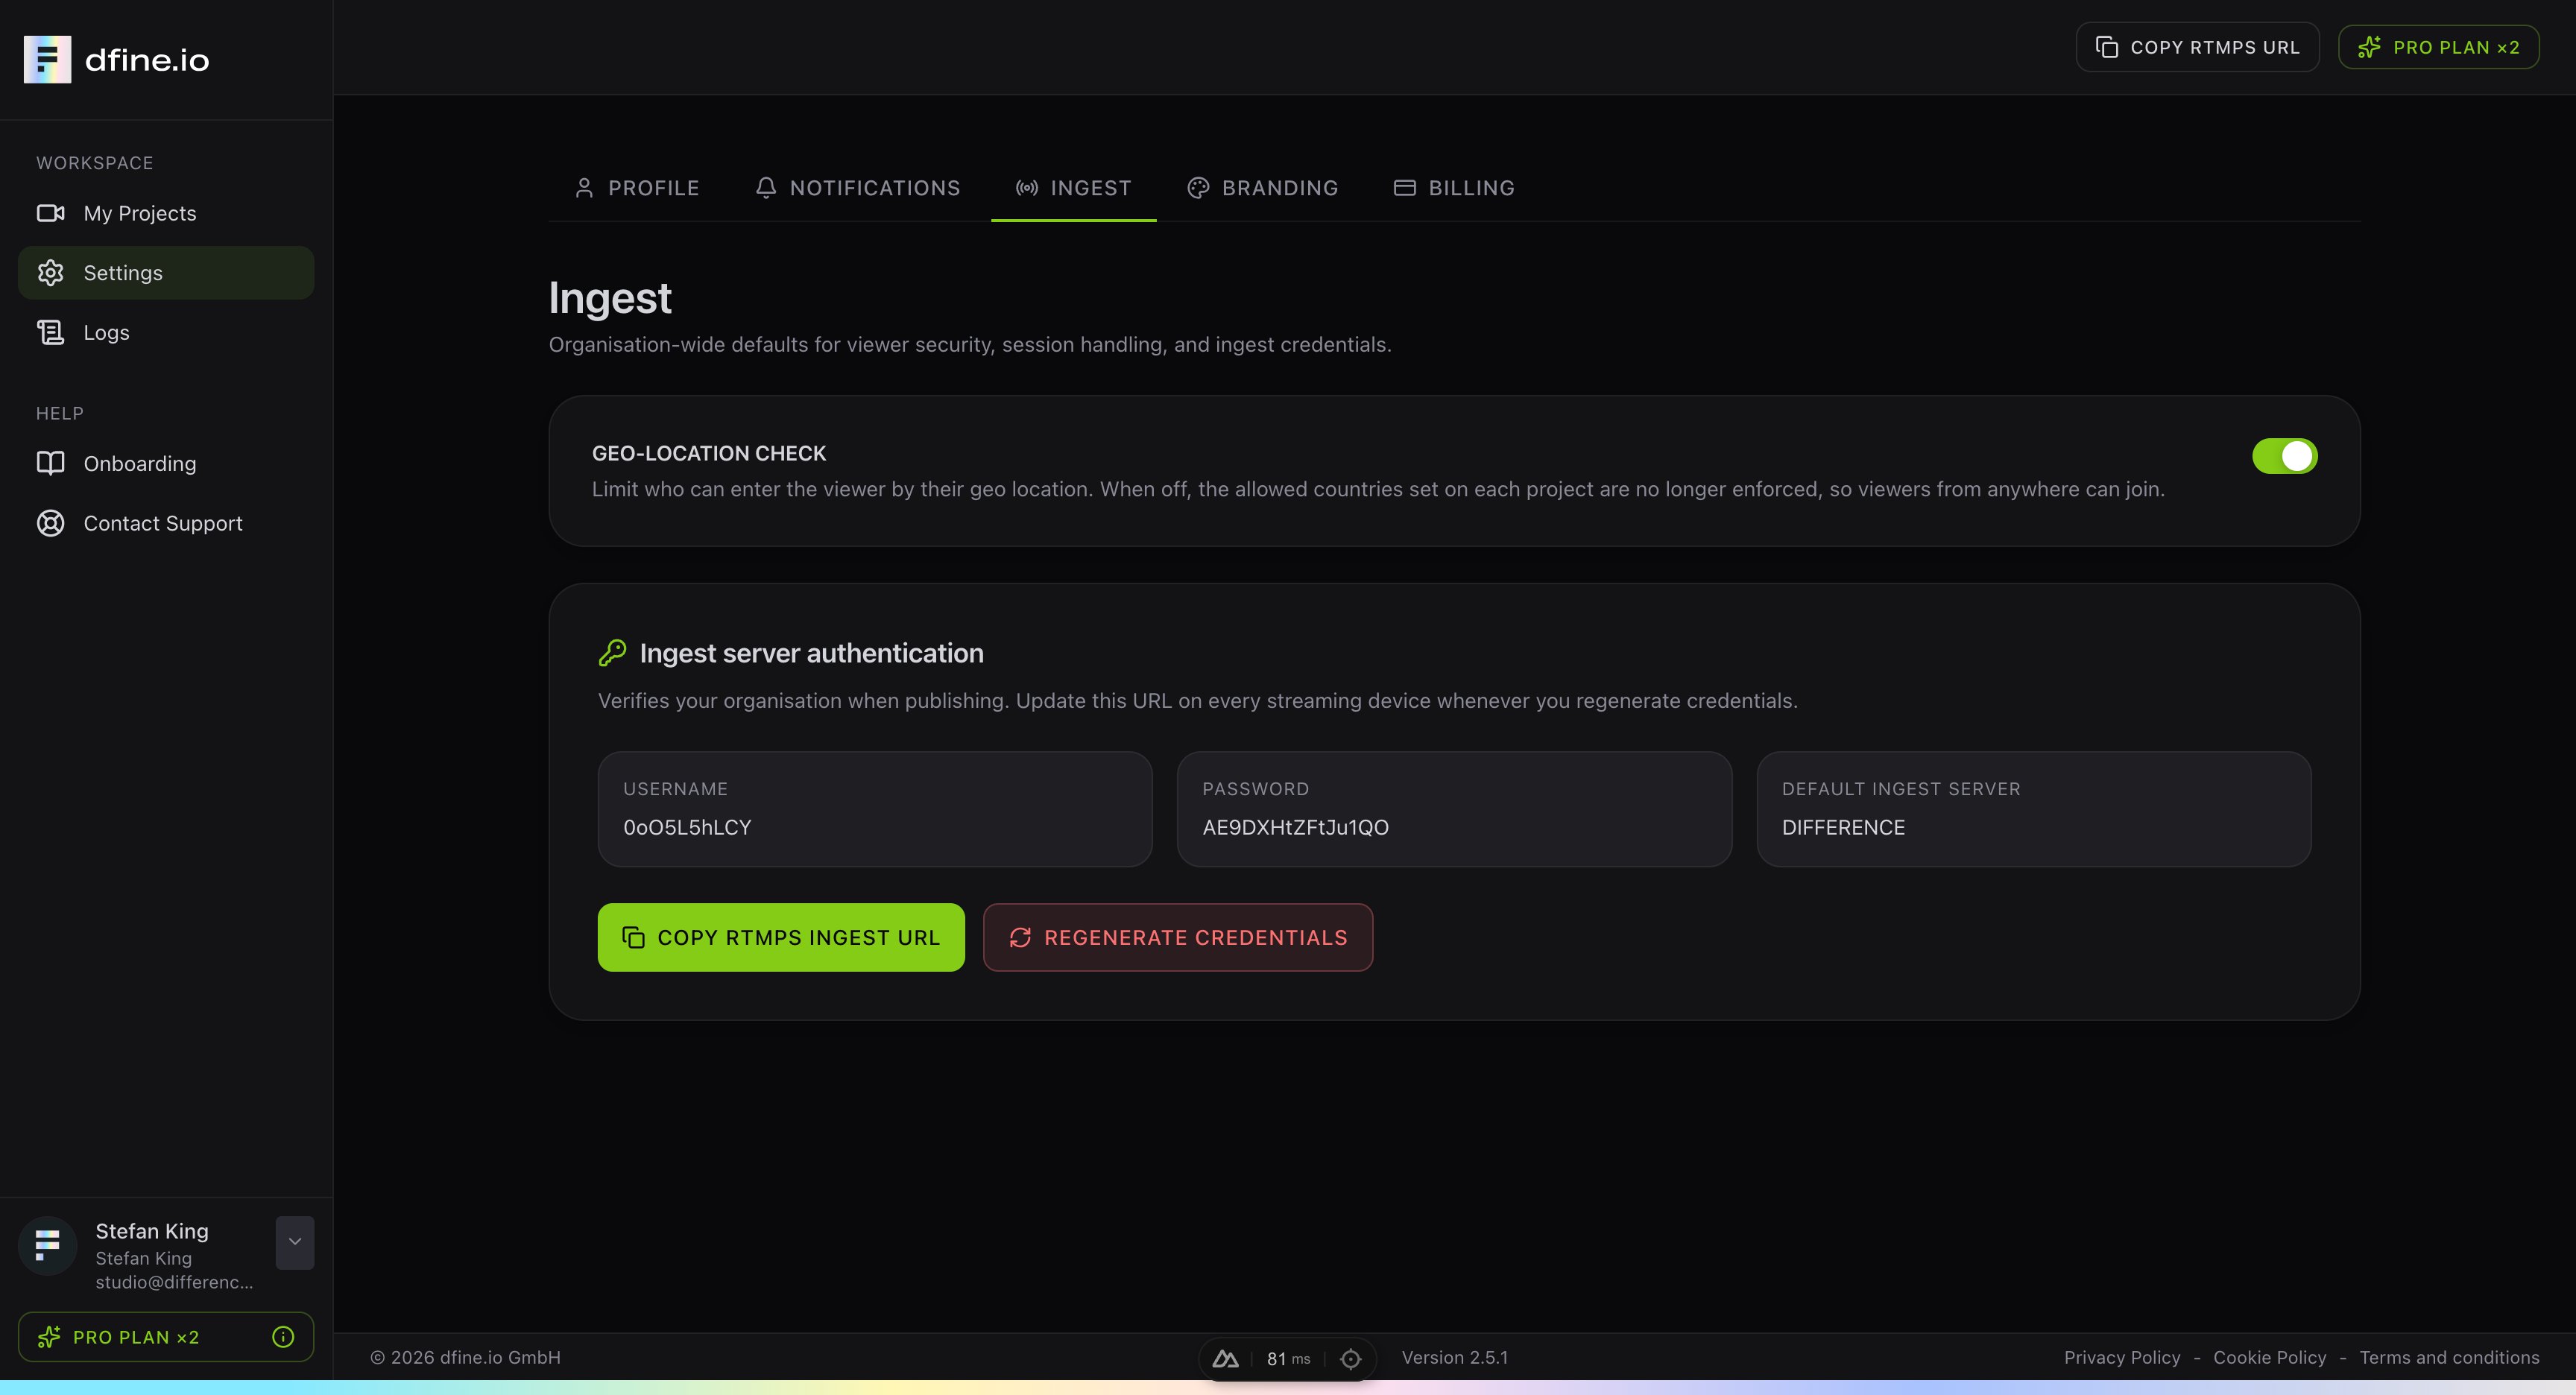Click the Stefan King avatar

[x=47, y=1245]
